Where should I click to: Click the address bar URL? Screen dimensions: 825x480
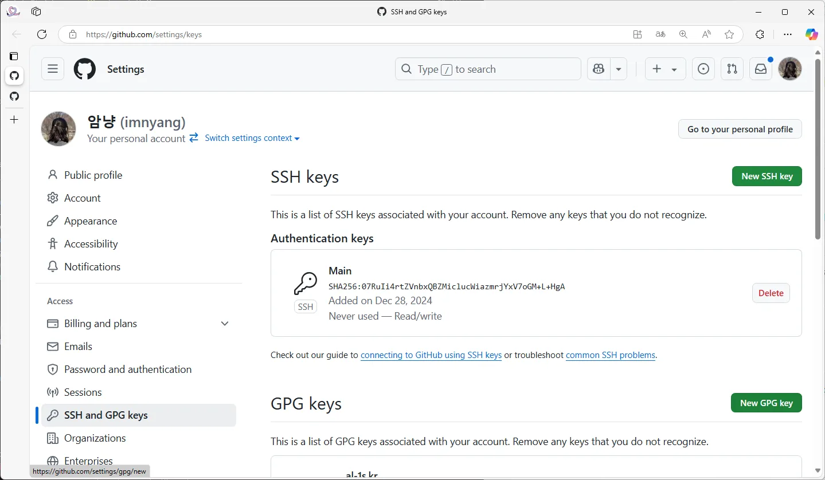click(144, 34)
